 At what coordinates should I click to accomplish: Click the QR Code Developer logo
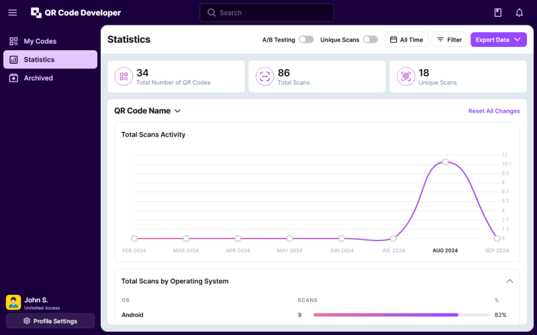(76, 13)
